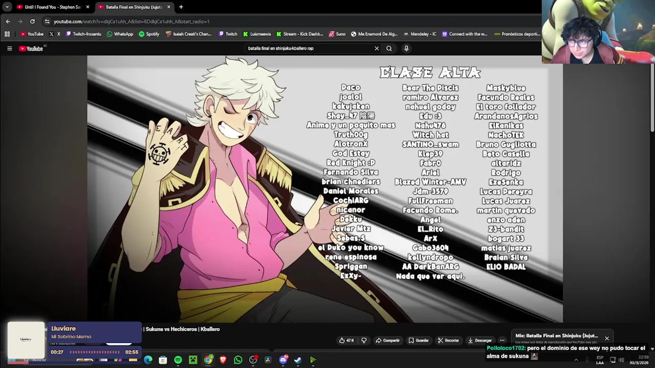
Task: Share the video via Compartir
Action: tap(387, 340)
